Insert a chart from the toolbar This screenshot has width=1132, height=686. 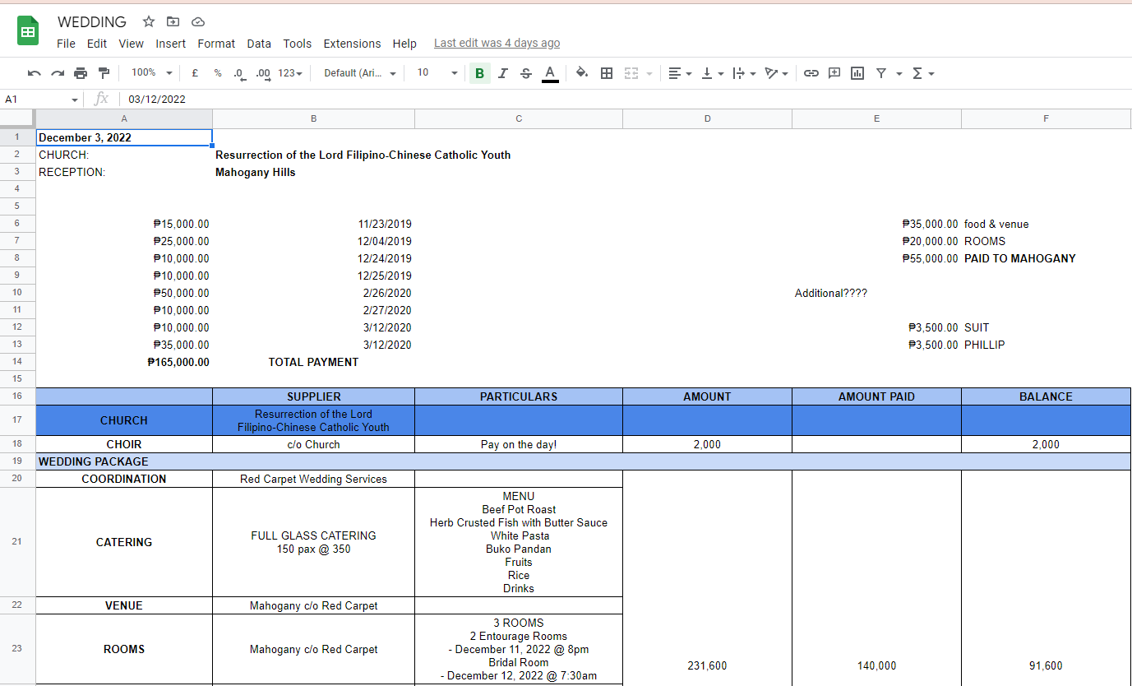coord(857,73)
